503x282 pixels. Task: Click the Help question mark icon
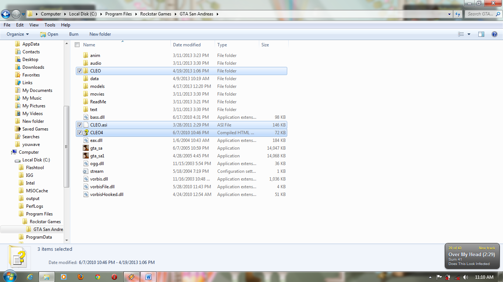[495, 34]
